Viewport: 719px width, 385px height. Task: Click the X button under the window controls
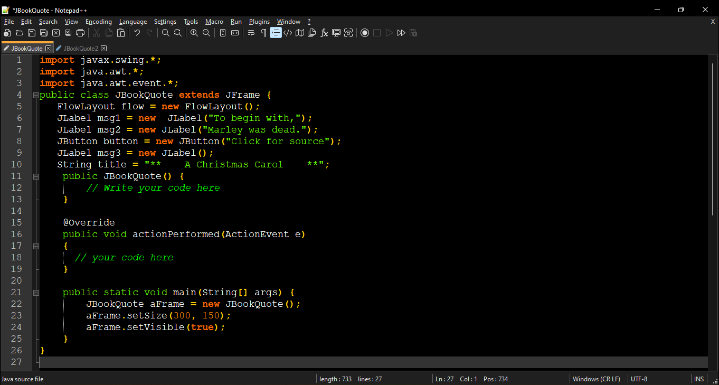[x=713, y=22]
